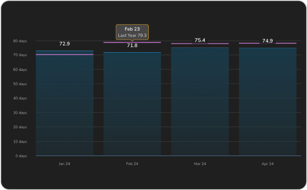The width and height of the screenshot is (307, 190).
Task: Select the Feb 24 bar
Action: 132,104
